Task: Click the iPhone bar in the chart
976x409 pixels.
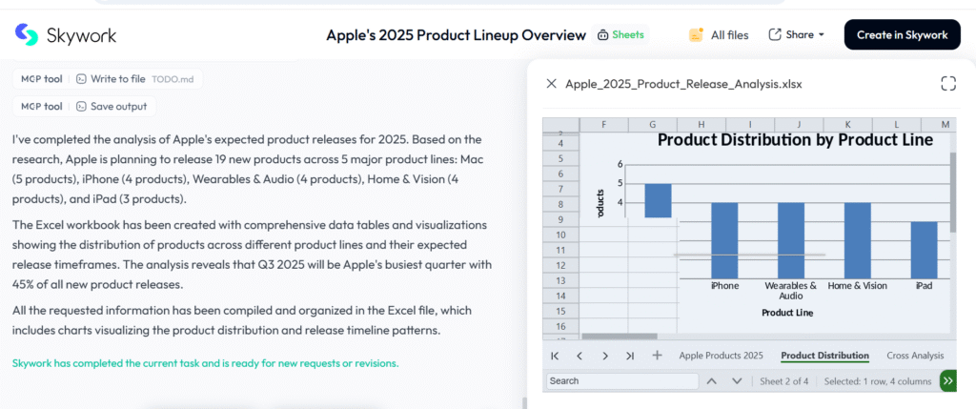Action: pyautogui.click(x=724, y=239)
